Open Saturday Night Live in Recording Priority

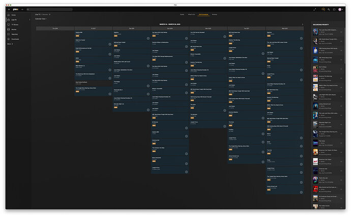[328, 124]
